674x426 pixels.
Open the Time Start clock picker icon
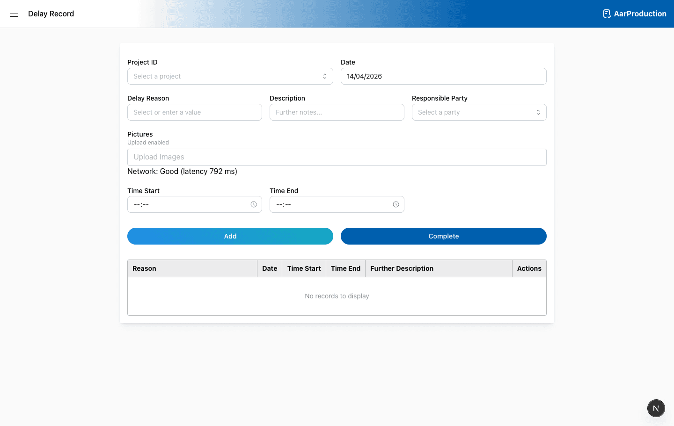pos(253,204)
